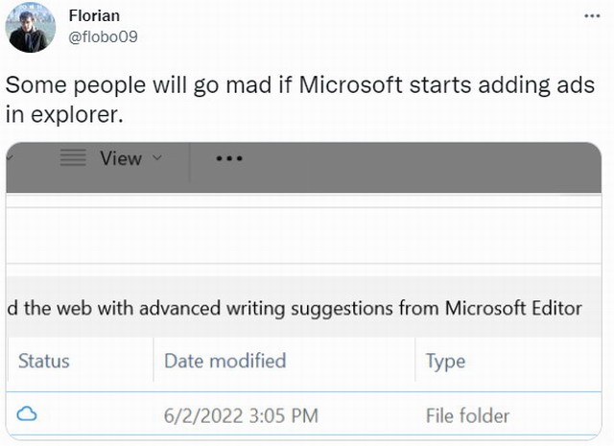The width and height of the screenshot is (614, 446).
Task: Sort by the Status column header
Action: 44,361
